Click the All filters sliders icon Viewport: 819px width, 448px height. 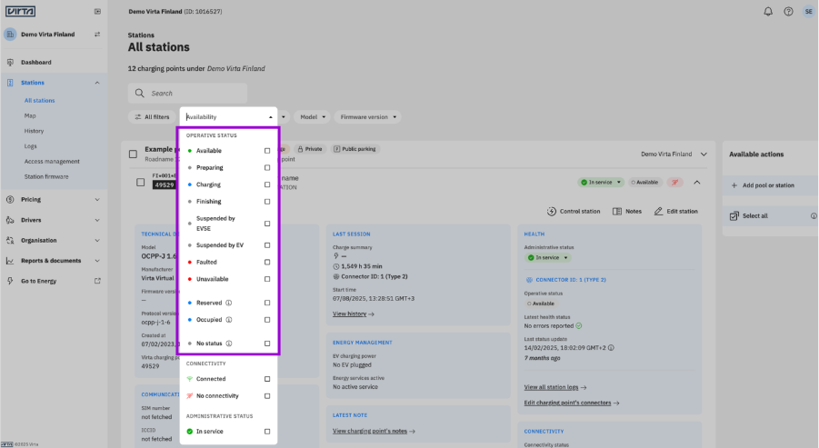pos(138,117)
